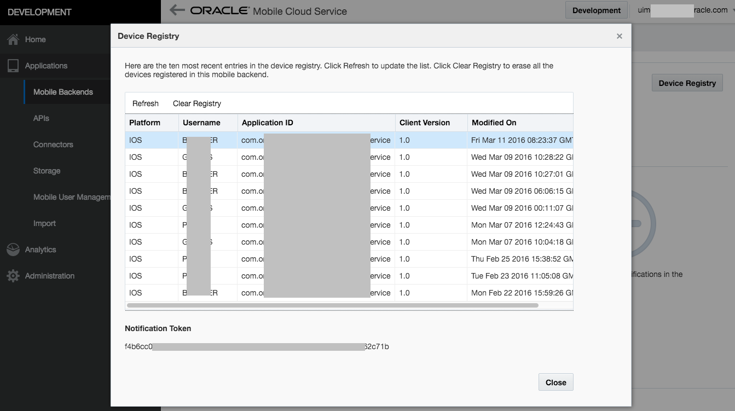735x411 pixels.
Task: Click the Close button in dialog
Action: point(556,383)
